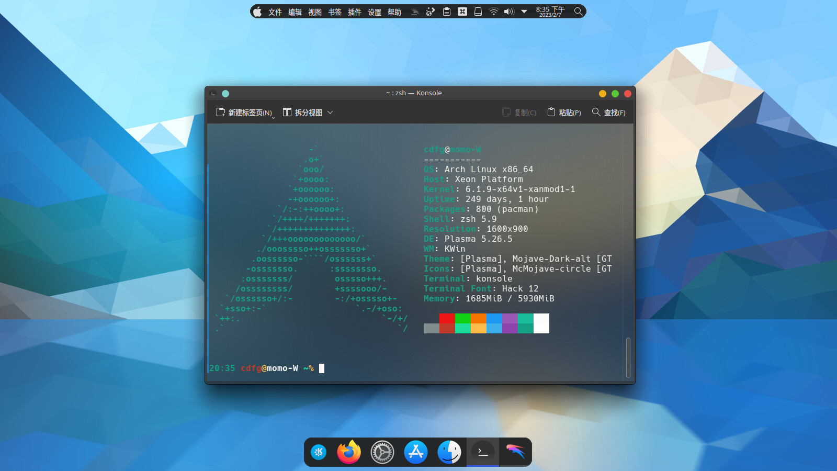Open the 书签 menu in the menu bar
Viewport: 837px width, 471px height.
[335, 12]
